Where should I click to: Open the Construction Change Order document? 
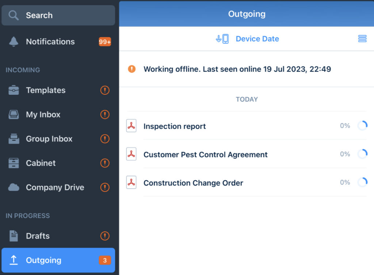[193, 183]
